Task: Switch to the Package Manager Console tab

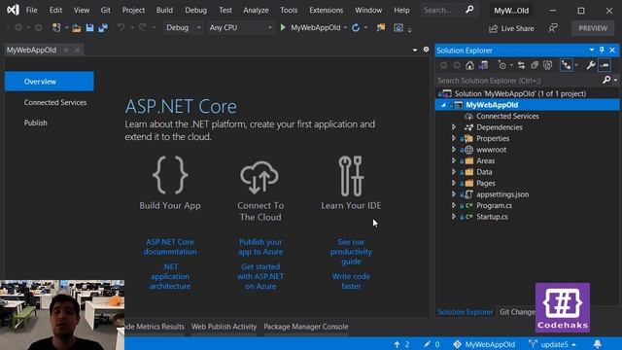Action: tap(306, 327)
